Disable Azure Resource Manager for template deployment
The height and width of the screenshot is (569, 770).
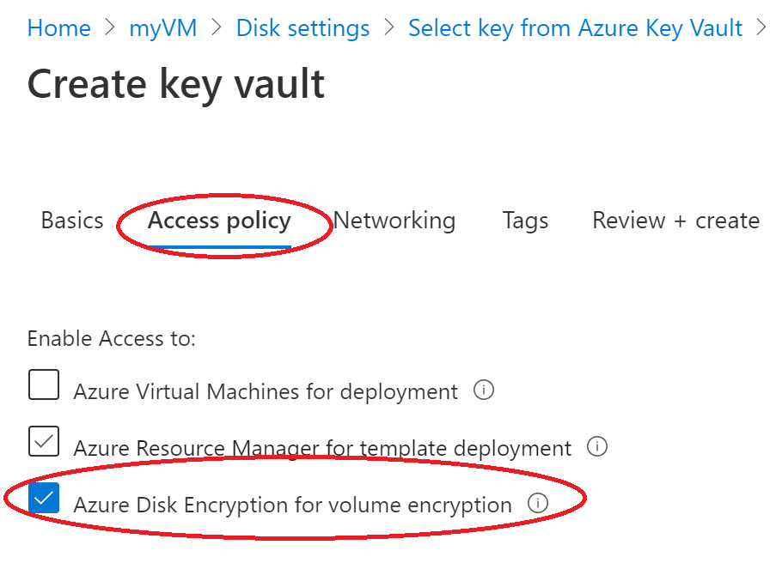coord(43,441)
